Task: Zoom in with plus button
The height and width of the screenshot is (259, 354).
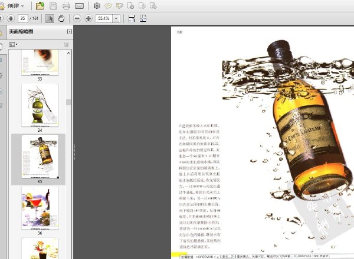Action: 88,18
